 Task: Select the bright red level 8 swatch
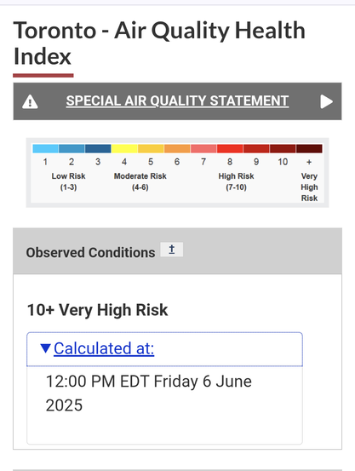pyautogui.click(x=230, y=148)
